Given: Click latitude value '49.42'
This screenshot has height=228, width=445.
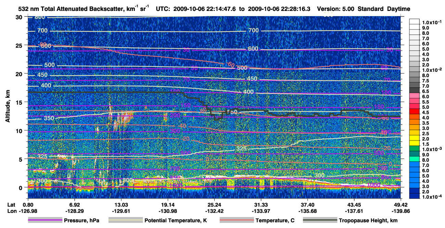Looking at the screenshot, I should pyautogui.click(x=401, y=204).
